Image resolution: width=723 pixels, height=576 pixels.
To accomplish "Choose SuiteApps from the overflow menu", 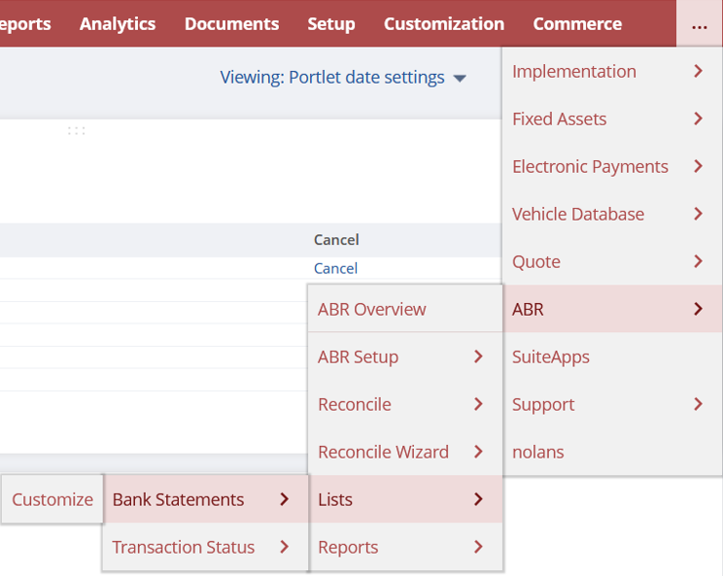I will (x=551, y=357).
